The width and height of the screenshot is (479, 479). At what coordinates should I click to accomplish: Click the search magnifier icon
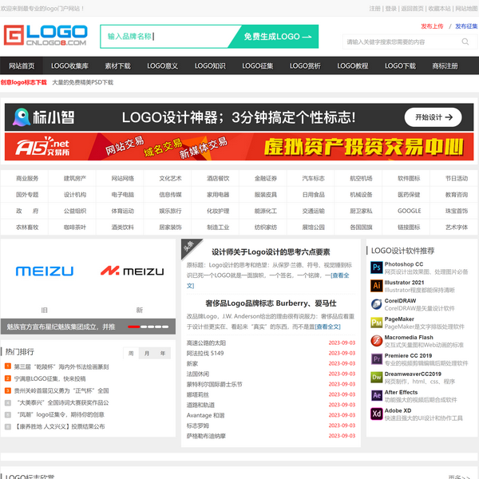tap(466, 42)
